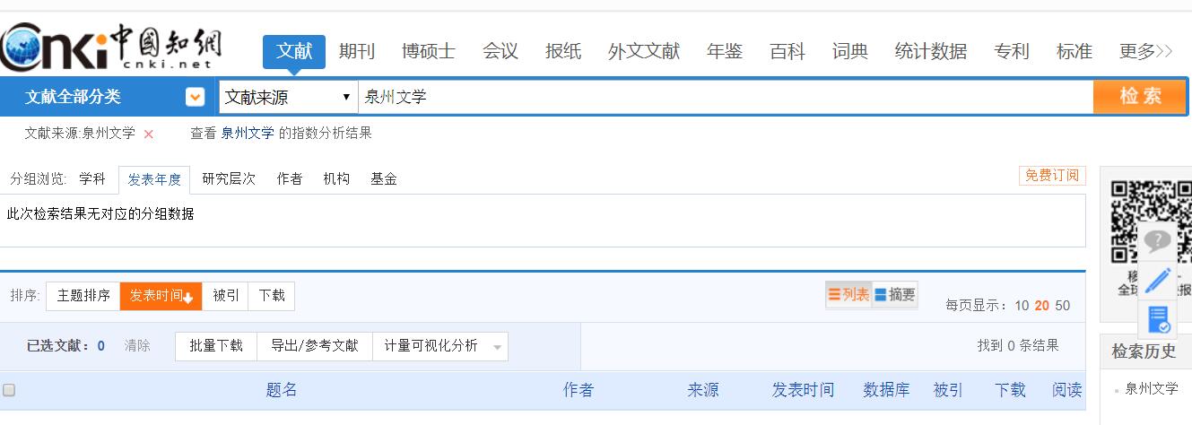The height and width of the screenshot is (425, 1192).
Task: Tick the select-all checkbox in table header
Action: (x=9, y=390)
